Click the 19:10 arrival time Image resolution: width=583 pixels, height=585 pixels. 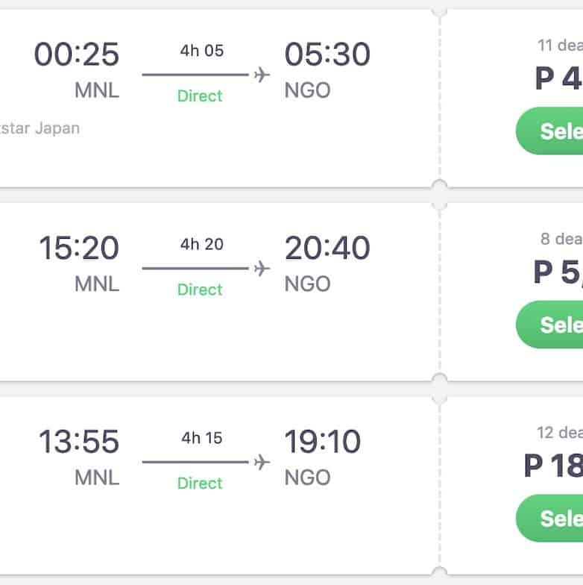322,442
